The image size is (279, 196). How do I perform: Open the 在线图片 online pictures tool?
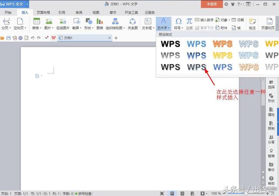point(63,24)
